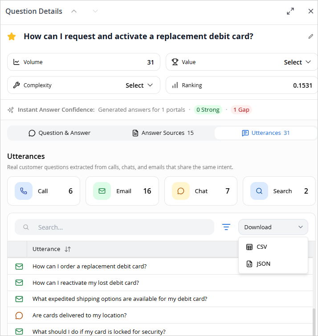The height and width of the screenshot is (336, 318).
Task: Click the 1 Gap badge
Action: 241,110
